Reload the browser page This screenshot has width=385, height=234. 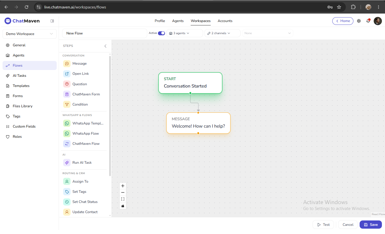pos(27,7)
